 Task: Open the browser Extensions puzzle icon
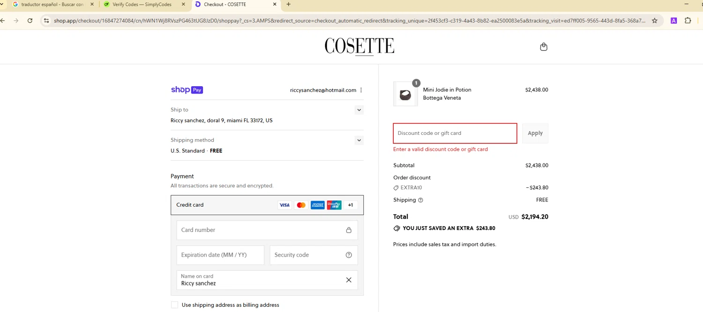coord(688,21)
